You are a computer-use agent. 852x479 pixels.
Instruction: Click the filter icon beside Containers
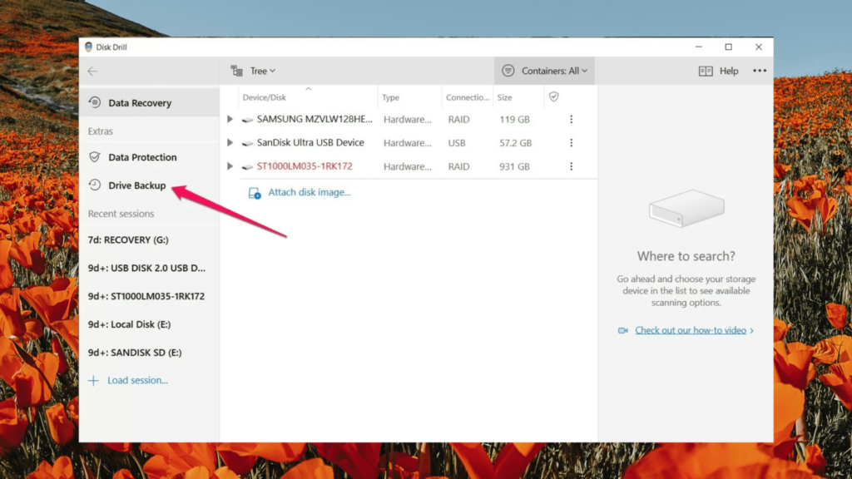(508, 71)
